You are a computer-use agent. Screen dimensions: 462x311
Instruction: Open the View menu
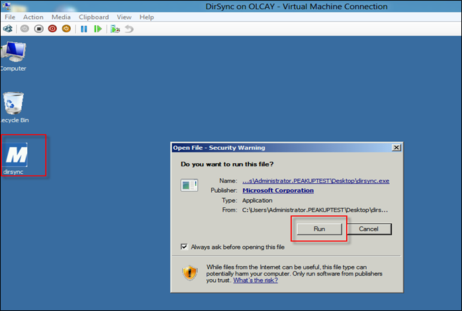click(x=124, y=17)
